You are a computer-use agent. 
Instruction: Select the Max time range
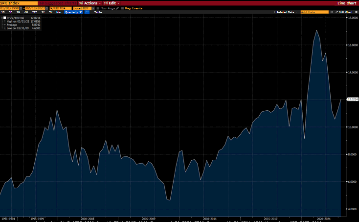tap(59, 12)
